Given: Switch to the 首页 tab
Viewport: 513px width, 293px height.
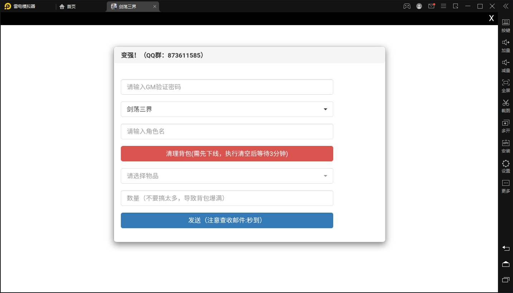Looking at the screenshot, I should [x=68, y=6].
